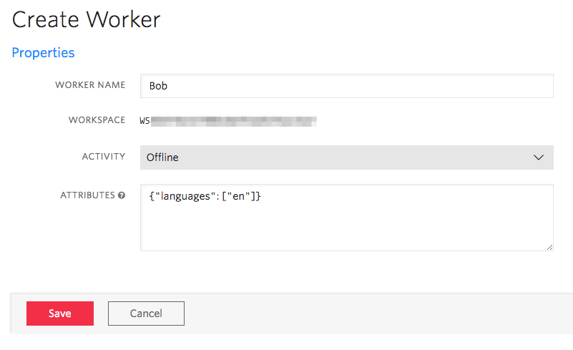The width and height of the screenshot is (573, 350).
Task: Select the Offline value in Activity
Action: 163,157
